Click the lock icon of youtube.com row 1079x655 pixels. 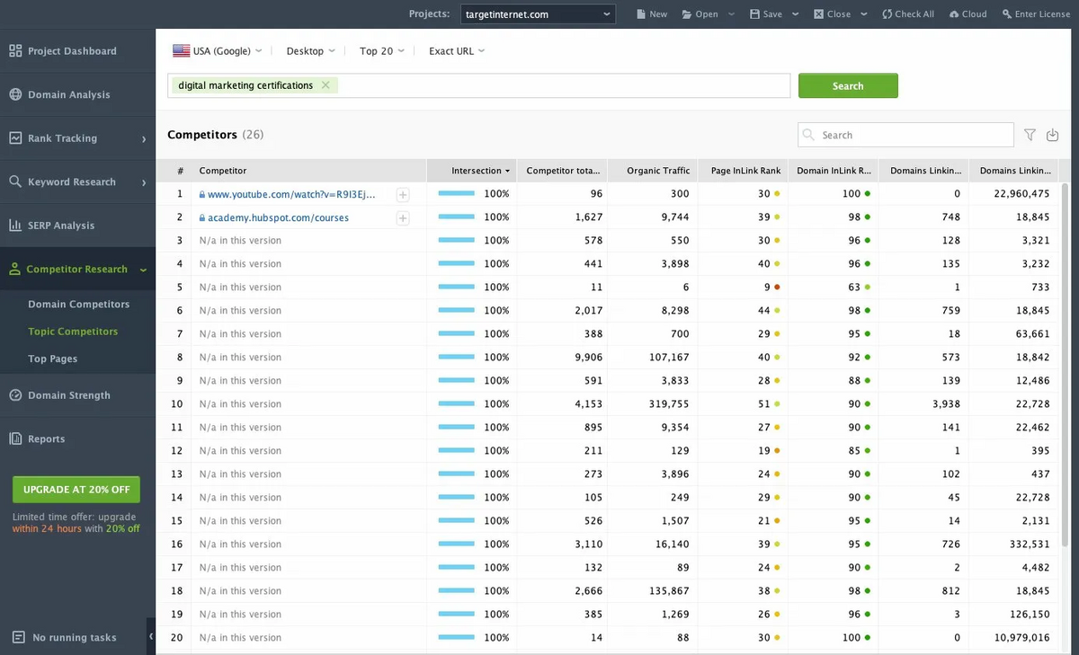(x=202, y=194)
